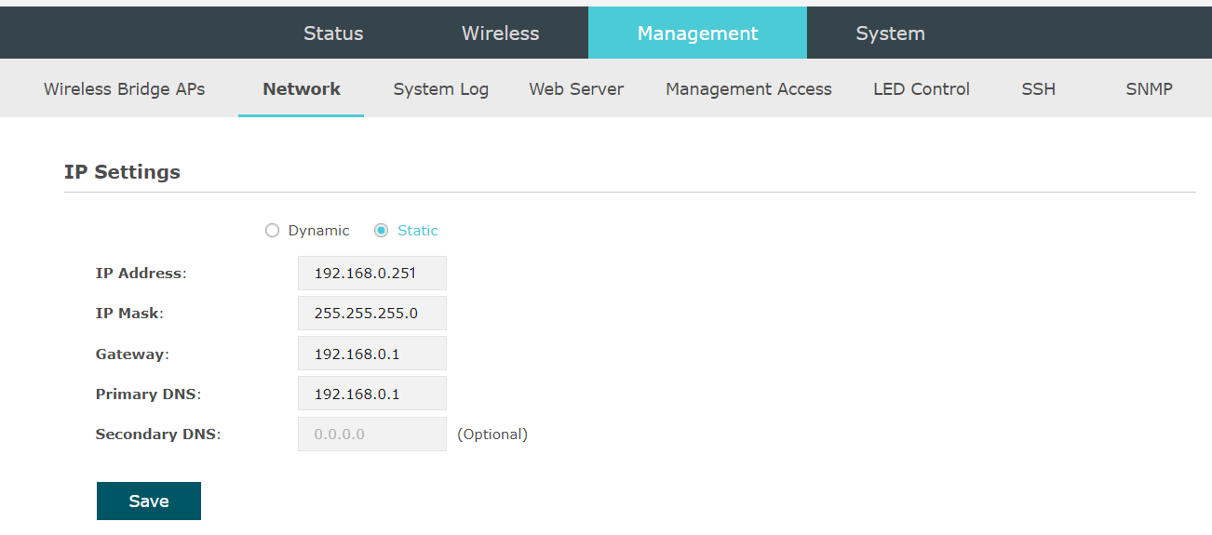Open the Wireless tab

500,33
